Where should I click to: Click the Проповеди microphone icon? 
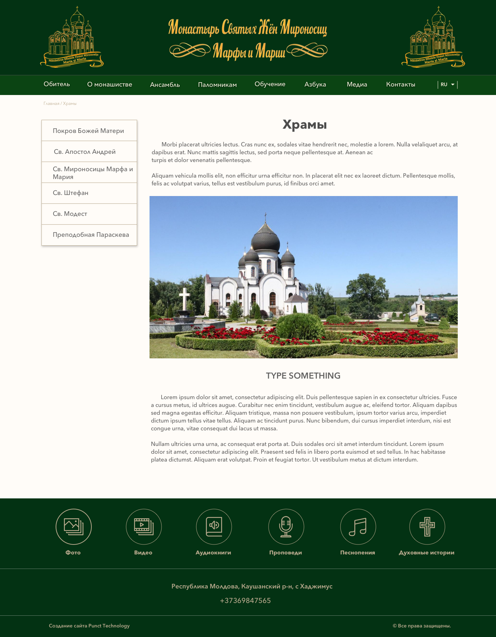[x=286, y=526]
